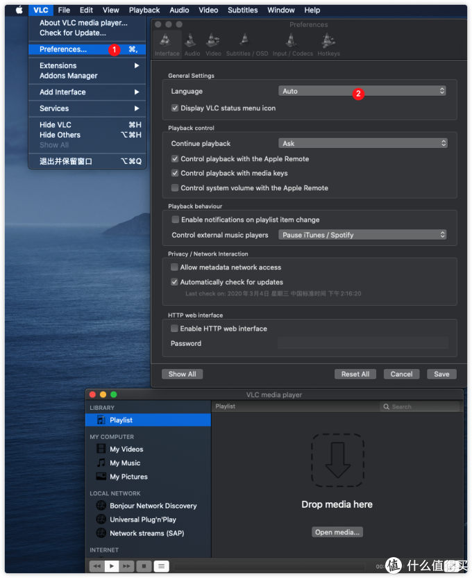Enable Allow metadata network access
The width and height of the screenshot is (472, 578).
coord(174,267)
